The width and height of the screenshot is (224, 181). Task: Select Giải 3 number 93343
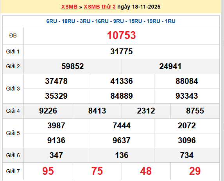click(187, 96)
